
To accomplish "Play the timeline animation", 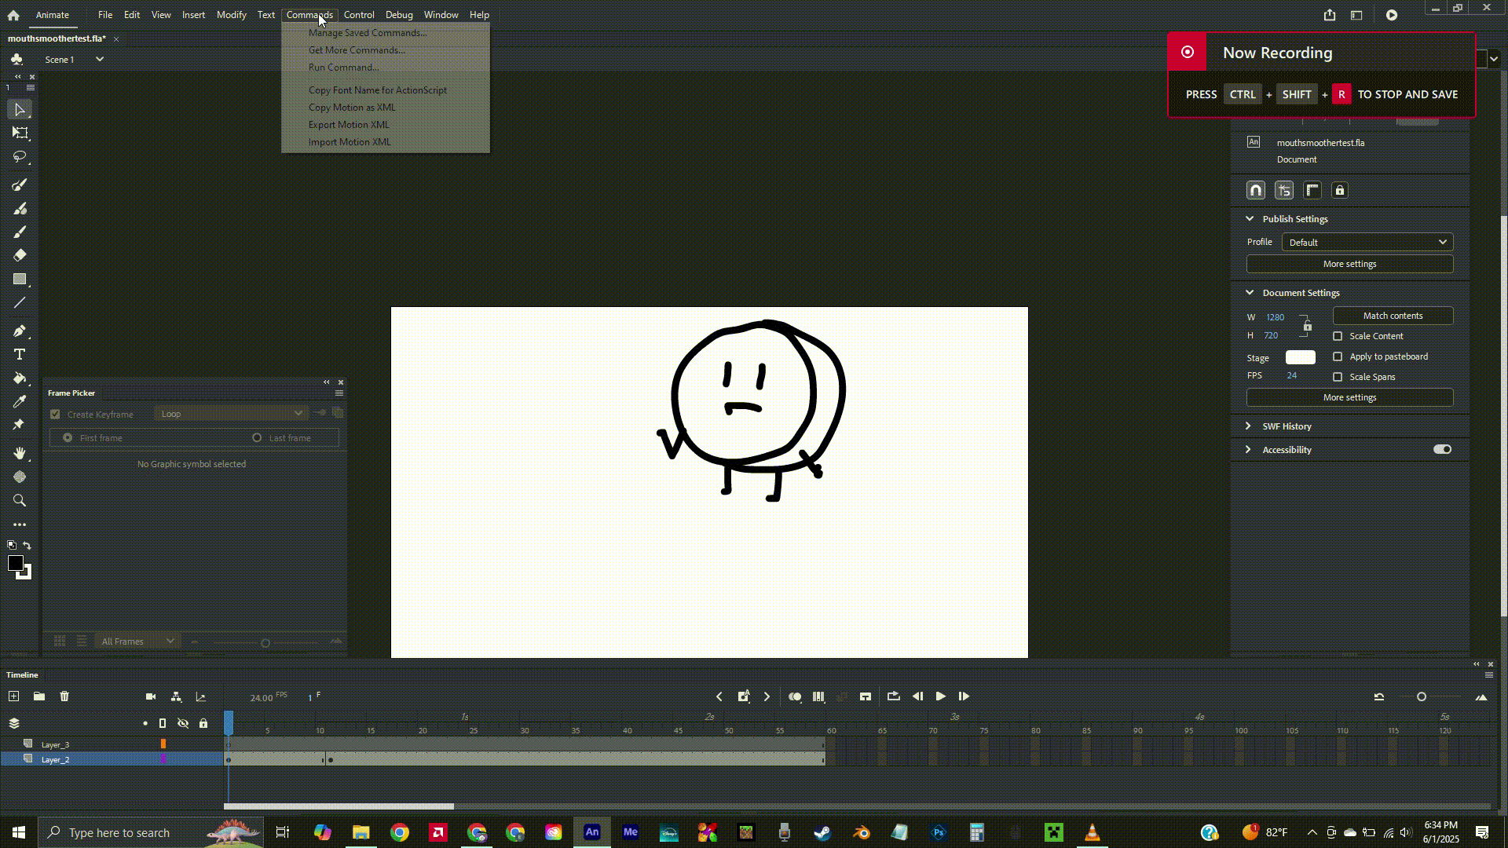I will click(x=940, y=696).
